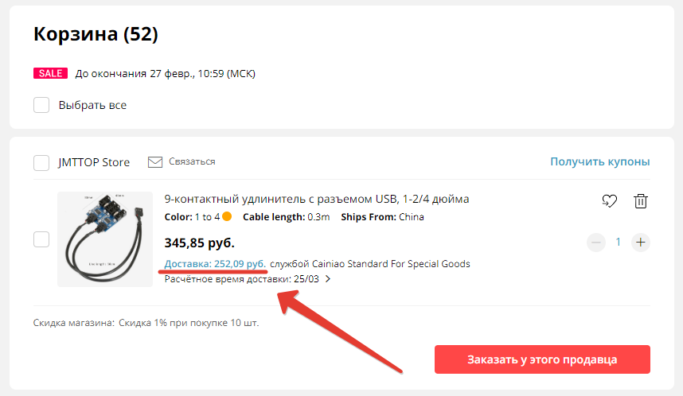The image size is (683, 396).
Task: Click Расчётное время доставки: 25/03 text
Action: [x=241, y=279]
